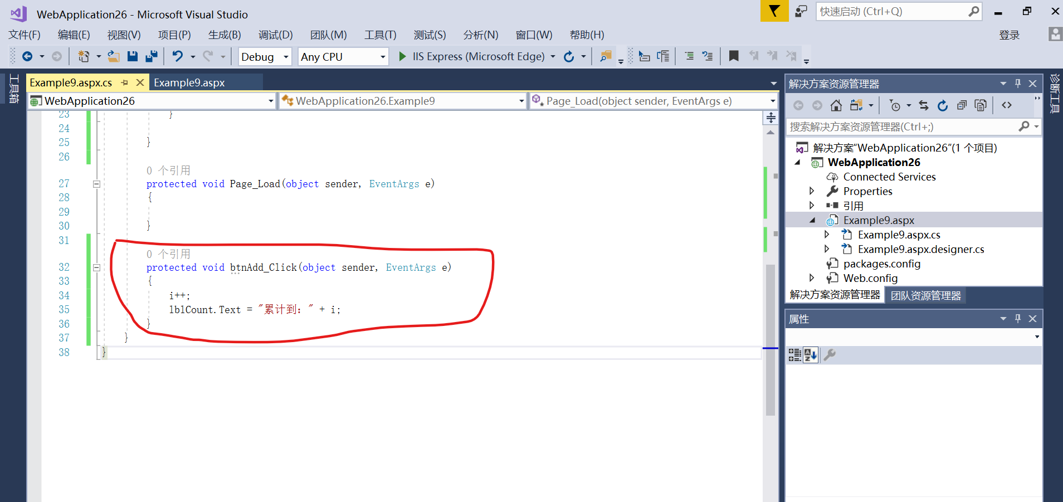Expand the Example9.aspx.cs tree node
The height and width of the screenshot is (502, 1063).
tap(827, 235)
